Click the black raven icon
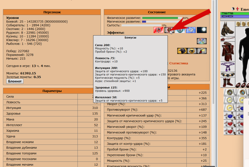Screen dimensions: 249x167 click(182, 51)
